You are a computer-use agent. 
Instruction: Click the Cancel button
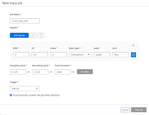(x=125, y=110)
